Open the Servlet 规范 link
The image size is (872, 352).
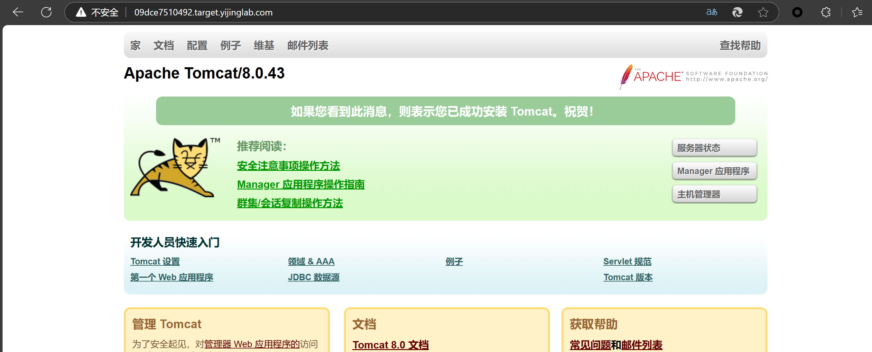click(x=627, y=262)
